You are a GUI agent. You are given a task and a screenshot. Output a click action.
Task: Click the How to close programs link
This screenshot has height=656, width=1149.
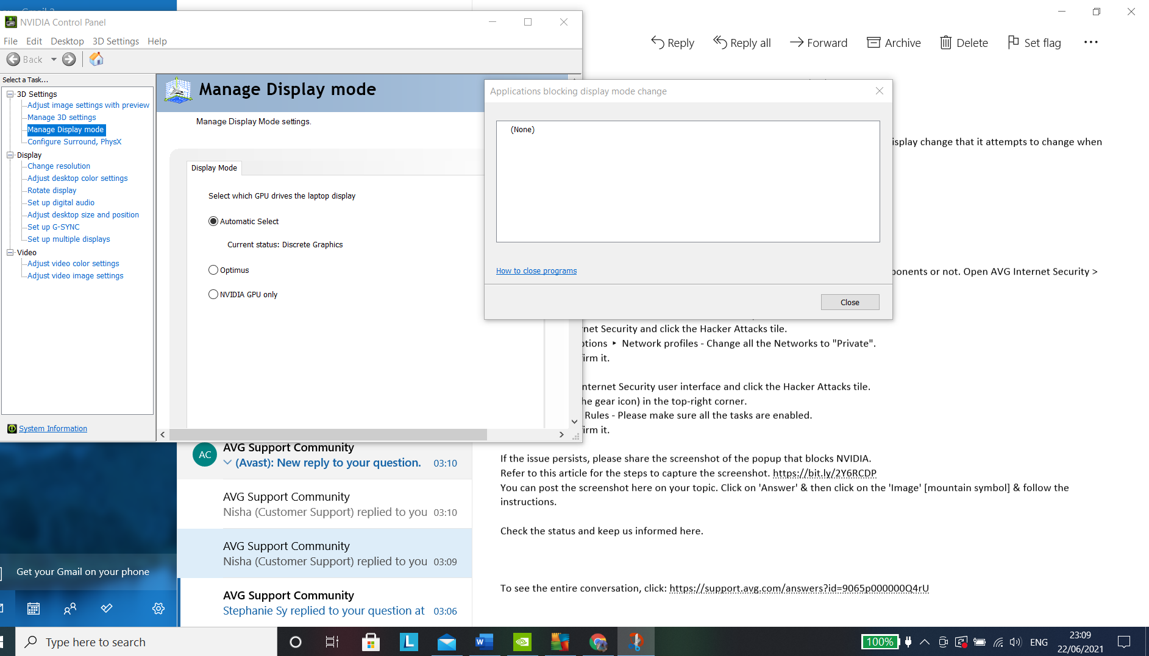(536, 270)
